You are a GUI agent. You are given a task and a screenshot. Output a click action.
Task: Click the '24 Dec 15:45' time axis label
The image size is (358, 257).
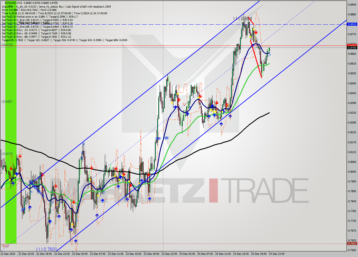pos(241,254)
